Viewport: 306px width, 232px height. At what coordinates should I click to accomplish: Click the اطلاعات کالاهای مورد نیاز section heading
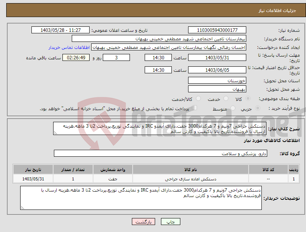tap(271, 140)
